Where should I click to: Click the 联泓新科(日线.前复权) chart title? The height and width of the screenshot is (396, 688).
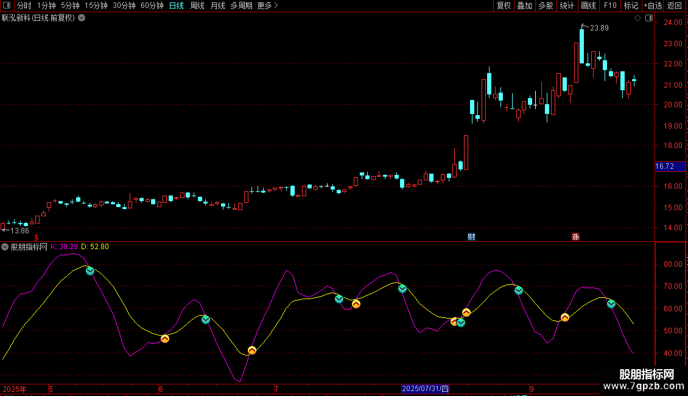38,18
